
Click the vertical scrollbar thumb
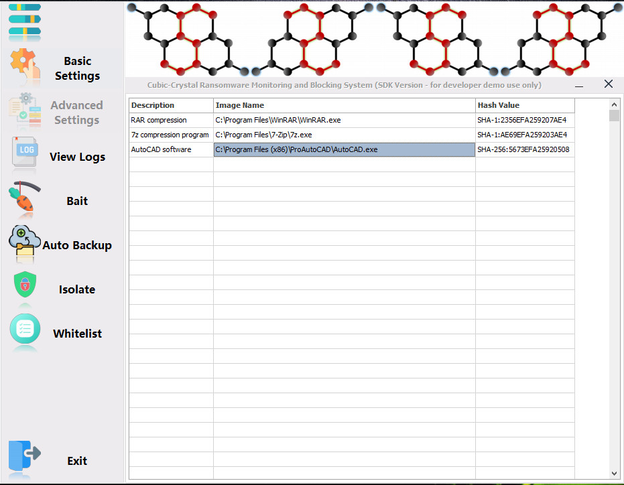[614, 116]
